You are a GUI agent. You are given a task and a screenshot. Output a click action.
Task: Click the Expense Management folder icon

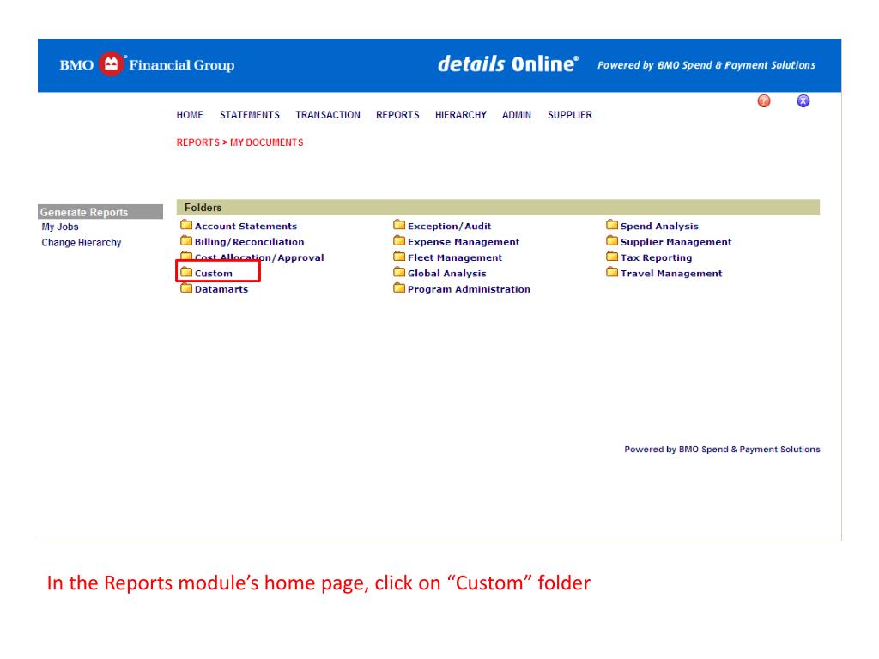coord(399,241)
